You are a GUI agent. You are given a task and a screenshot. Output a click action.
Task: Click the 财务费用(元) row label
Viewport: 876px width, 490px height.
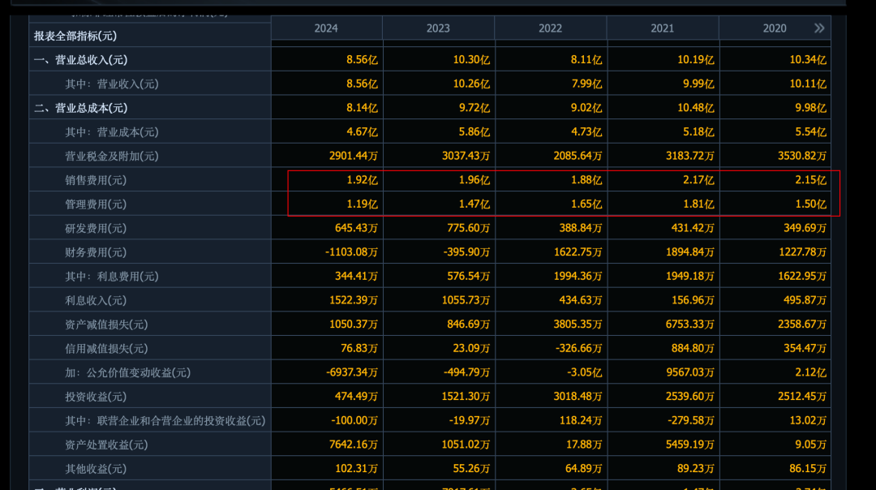point(96,252)
